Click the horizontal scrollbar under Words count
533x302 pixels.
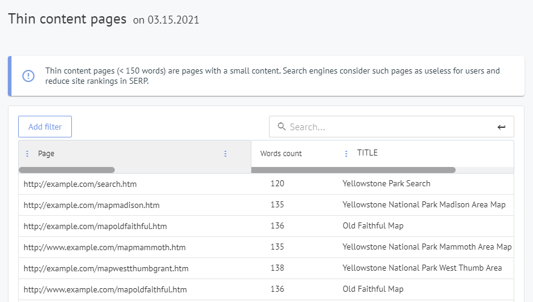pyautogui.click(x=353, y=170)
